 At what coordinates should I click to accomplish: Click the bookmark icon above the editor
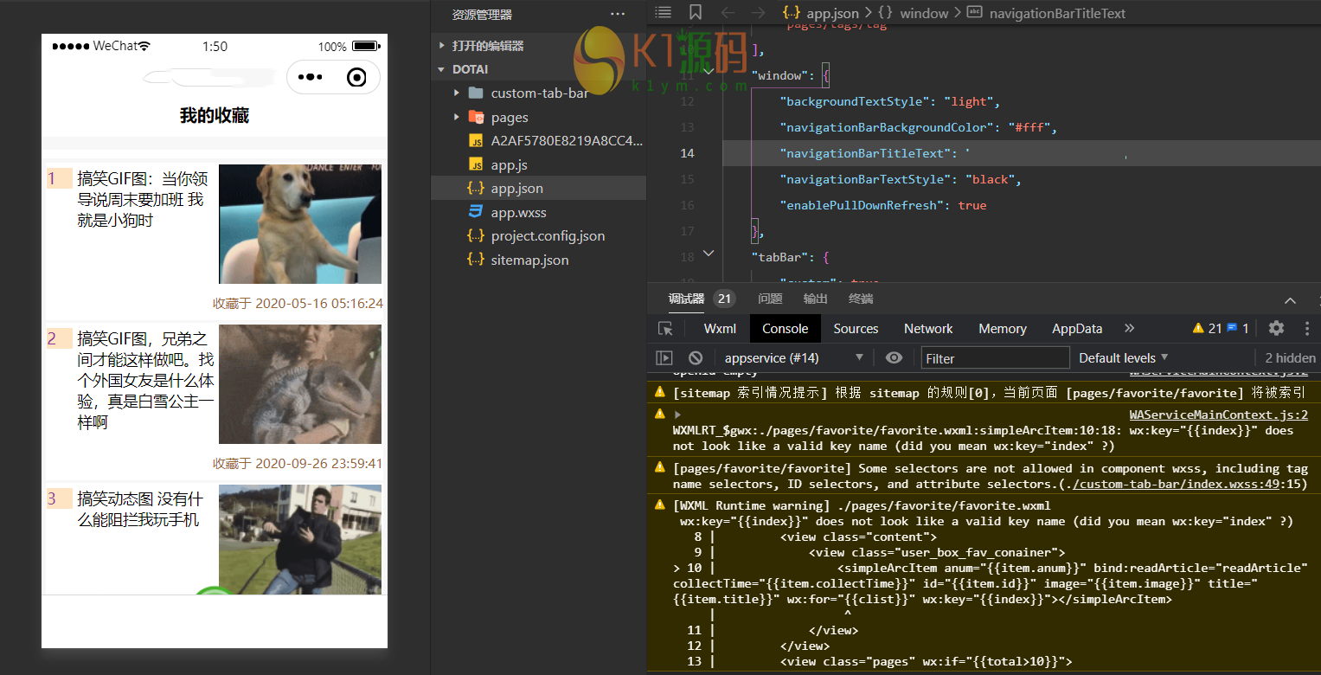[696, 12]
